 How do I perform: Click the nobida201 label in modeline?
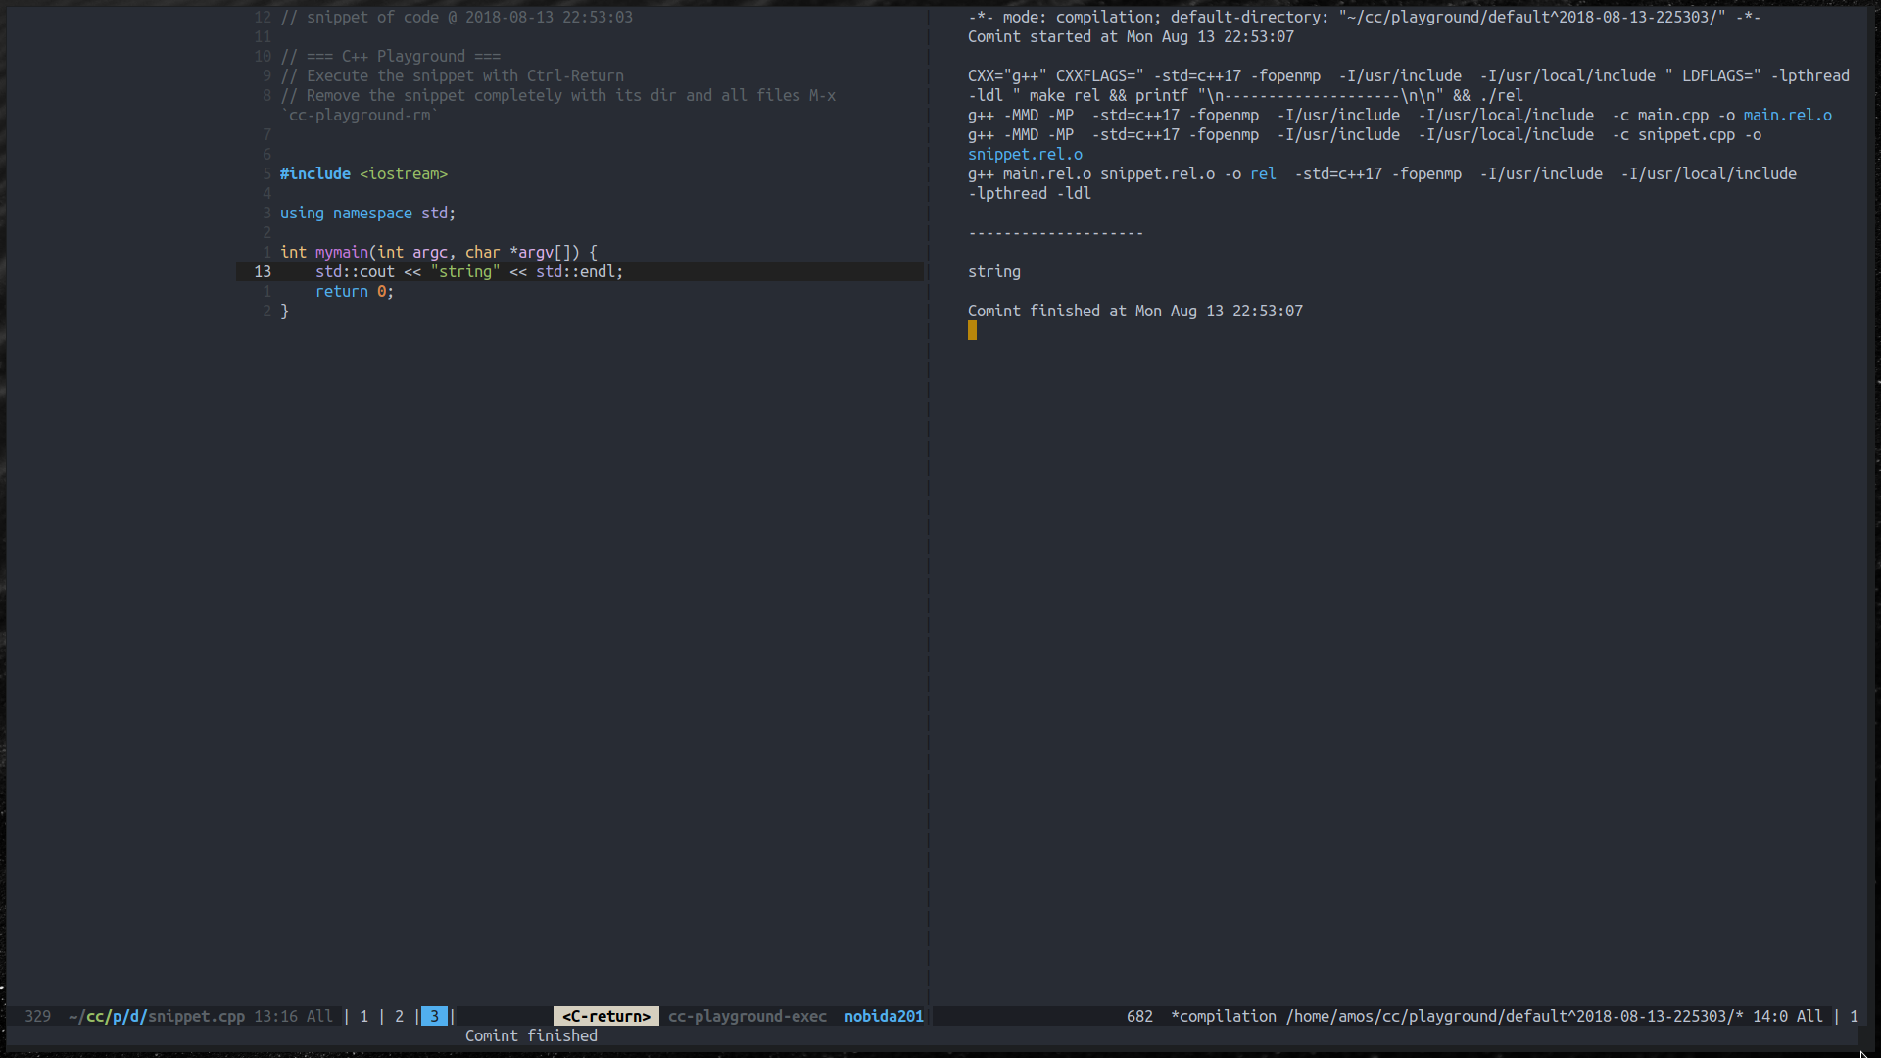click(x=884, y=1016)
